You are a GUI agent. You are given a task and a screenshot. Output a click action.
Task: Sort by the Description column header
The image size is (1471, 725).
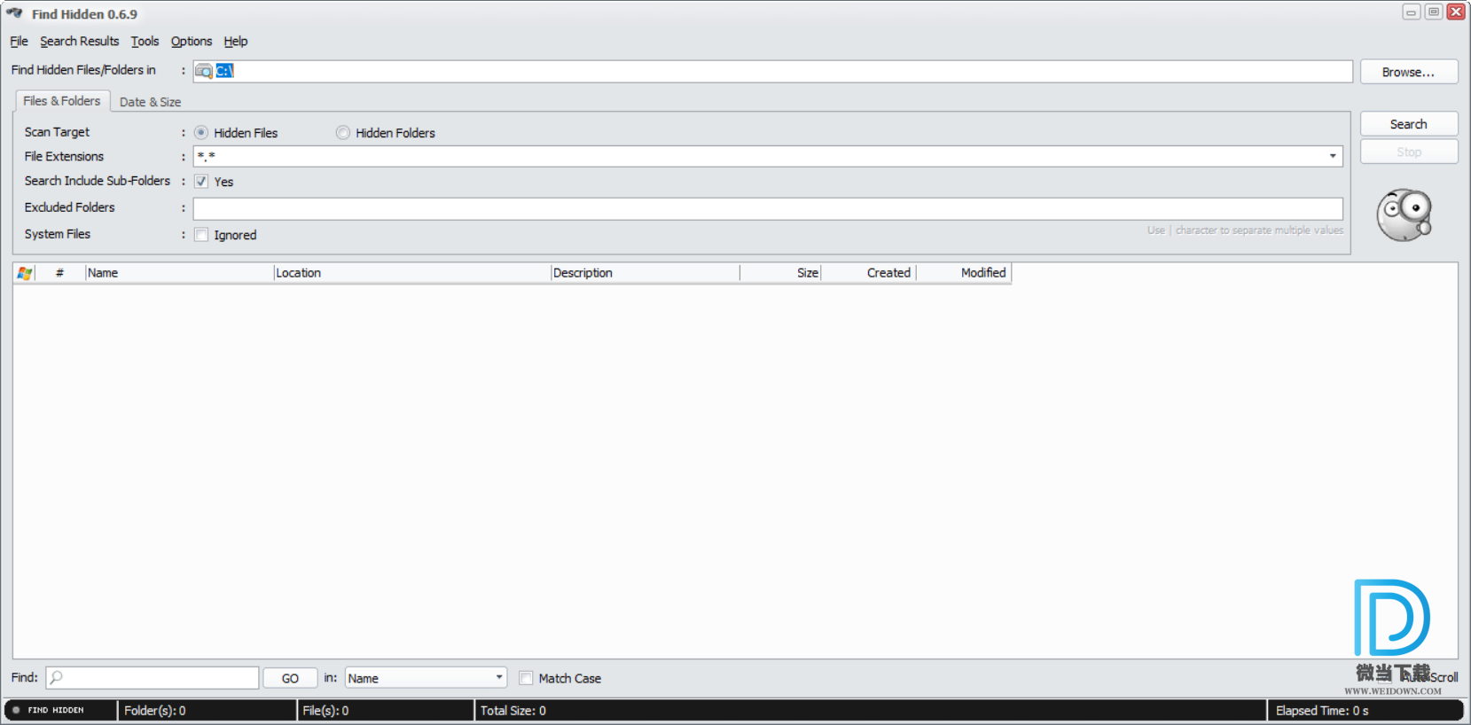pos(645,273)
